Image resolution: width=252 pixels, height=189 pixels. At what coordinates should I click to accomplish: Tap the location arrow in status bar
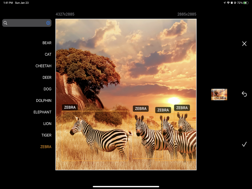(225, 3)
